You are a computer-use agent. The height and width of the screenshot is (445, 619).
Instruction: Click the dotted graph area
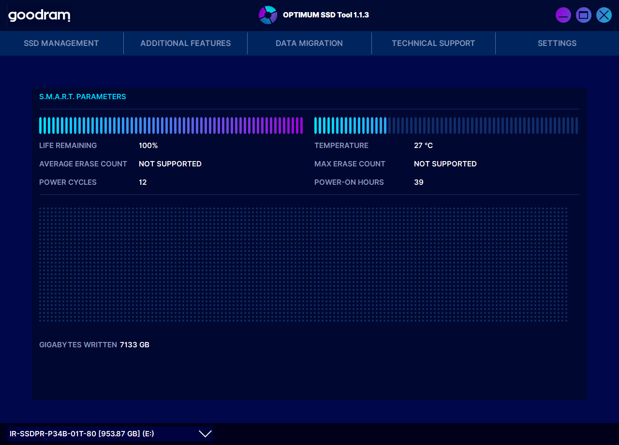[x=303, y=265]
